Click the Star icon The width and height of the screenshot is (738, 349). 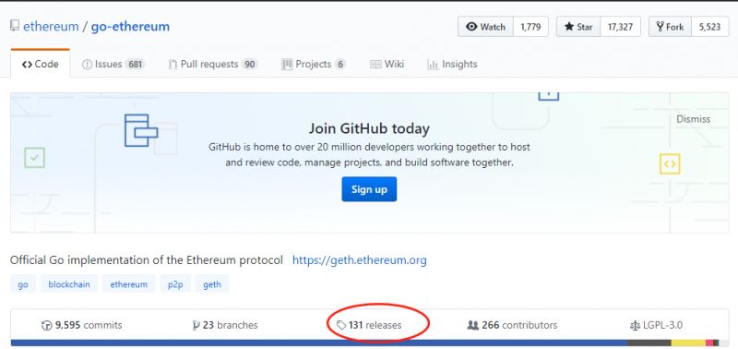(x=568, y=27)
